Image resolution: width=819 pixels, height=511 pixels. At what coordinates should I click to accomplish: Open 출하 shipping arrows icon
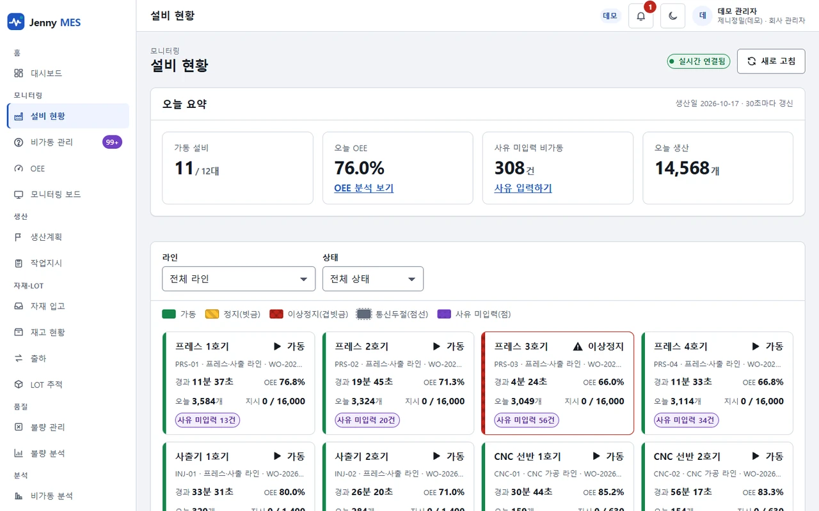point(19,358)
